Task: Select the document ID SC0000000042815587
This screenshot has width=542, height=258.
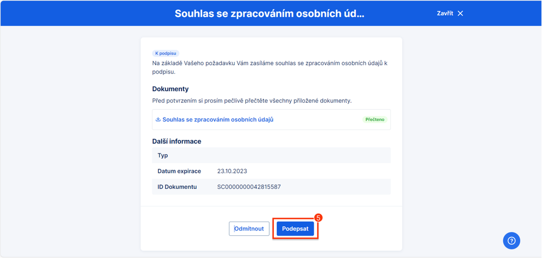Action: point(249,187)
